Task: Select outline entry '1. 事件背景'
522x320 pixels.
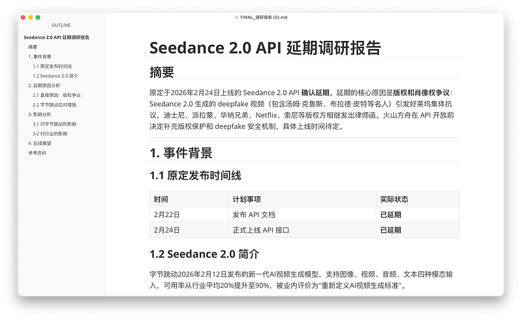Action: pyautogui.click(x=40, y=57)
